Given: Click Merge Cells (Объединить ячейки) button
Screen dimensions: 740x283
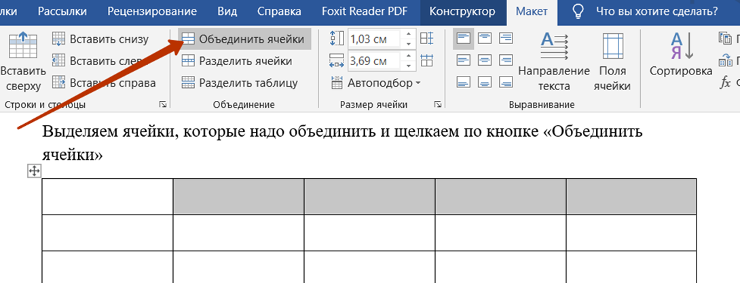Looking at the screenshot, I should (x=244, y=39).
